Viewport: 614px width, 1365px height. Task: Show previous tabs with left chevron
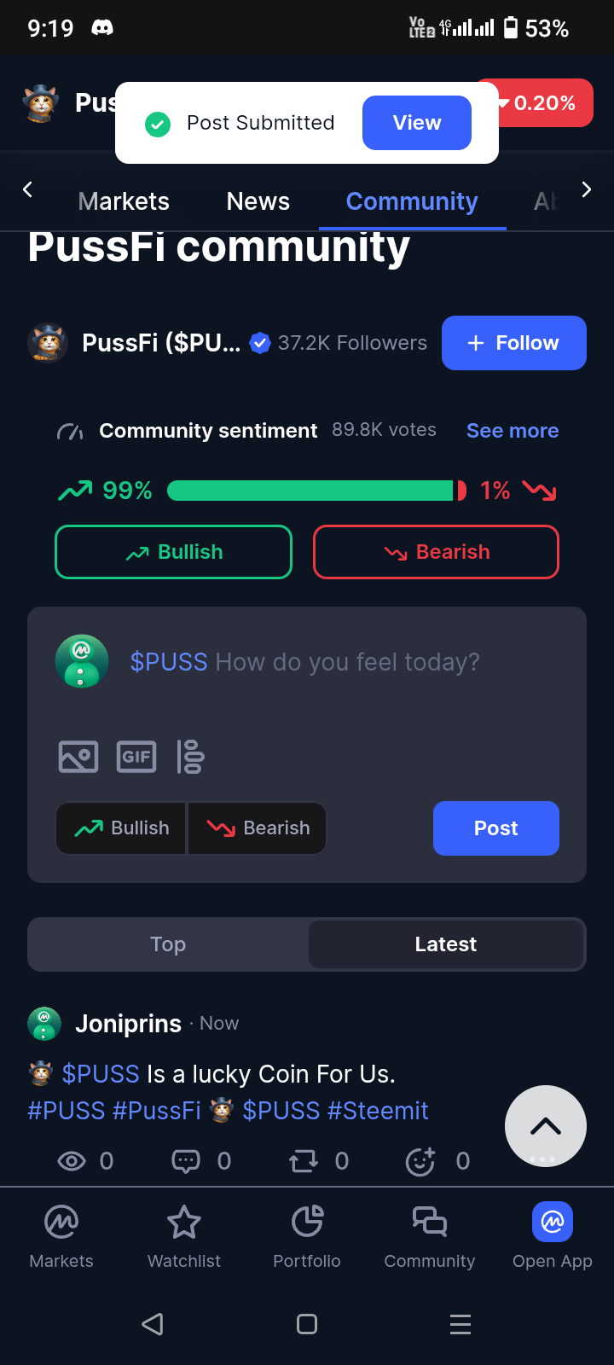(x=27, y=189)
